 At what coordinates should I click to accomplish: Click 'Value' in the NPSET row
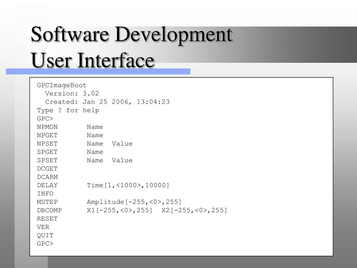point(122,143)
